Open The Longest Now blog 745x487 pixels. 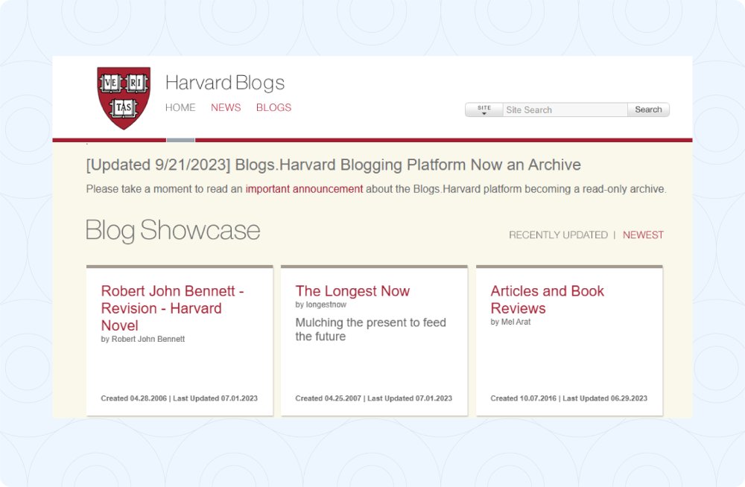click(x=352, y=291)
